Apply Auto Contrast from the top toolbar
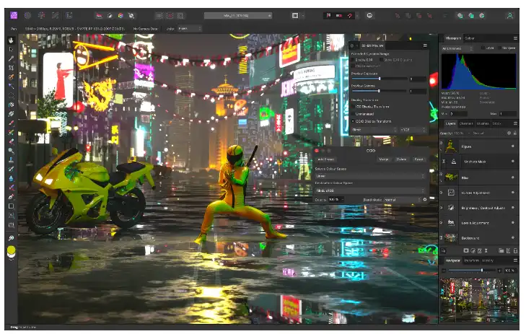 [110, 15]
